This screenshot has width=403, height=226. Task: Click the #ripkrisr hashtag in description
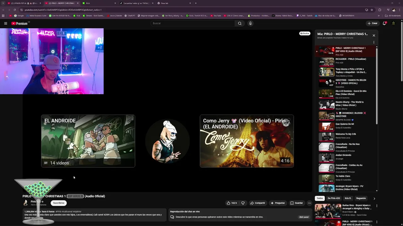pos(77,212)
